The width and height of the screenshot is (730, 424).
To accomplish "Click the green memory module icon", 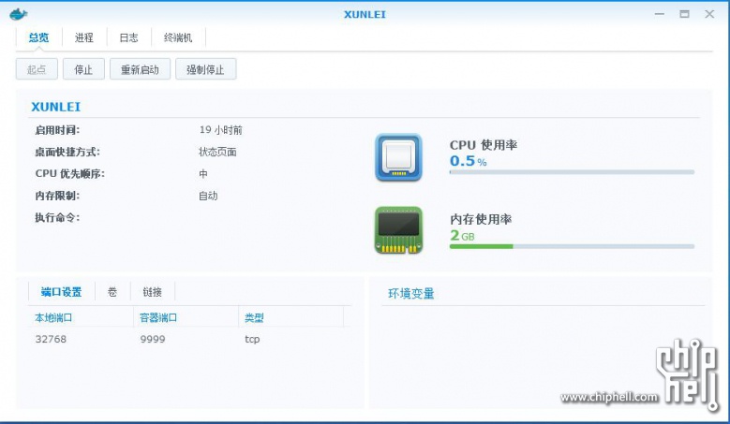I will [398, 230].
